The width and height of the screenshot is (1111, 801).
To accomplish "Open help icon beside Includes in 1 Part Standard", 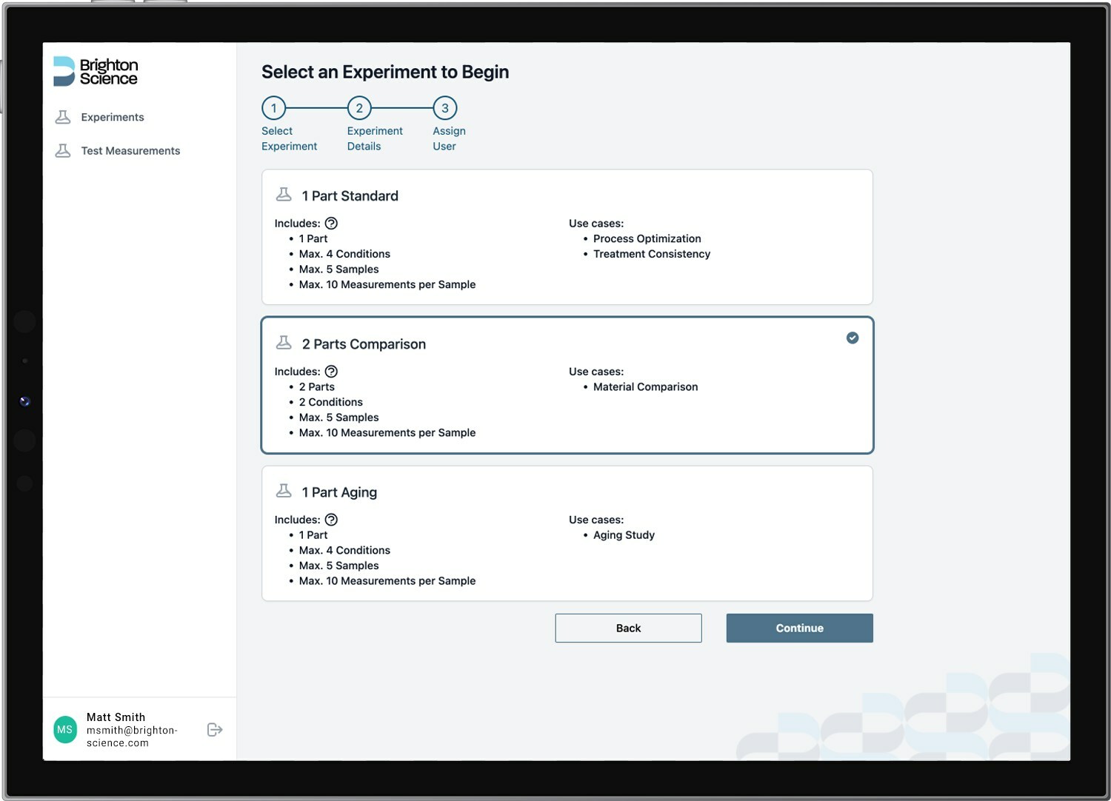I will [331, 224].
